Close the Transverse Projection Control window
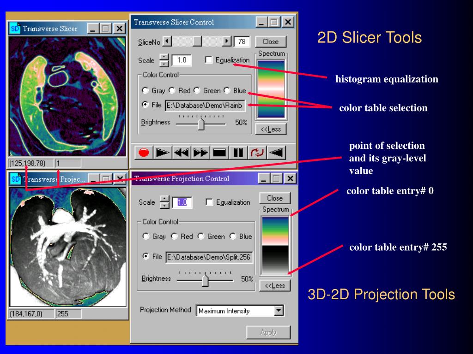 (x=290, y=178)
